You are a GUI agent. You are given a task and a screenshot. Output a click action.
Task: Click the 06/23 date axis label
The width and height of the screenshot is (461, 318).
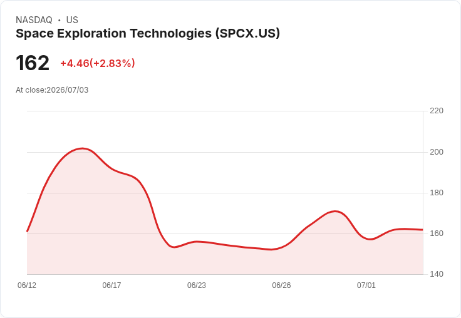point(197,285)
